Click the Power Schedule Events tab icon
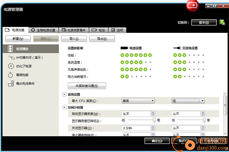Viewport: 229px width, 152px height. pyautogui.click(x=64, y=30)
